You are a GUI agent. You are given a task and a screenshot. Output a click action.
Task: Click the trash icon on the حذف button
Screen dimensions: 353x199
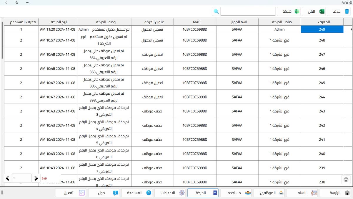point(347,11)
